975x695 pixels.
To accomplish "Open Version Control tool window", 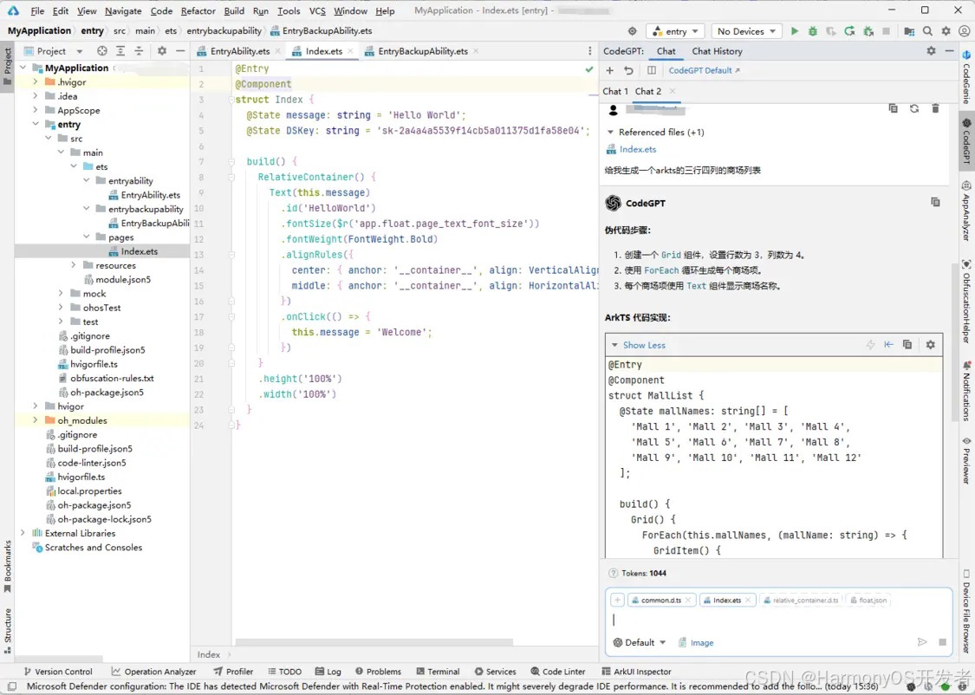I will point(58,672).
